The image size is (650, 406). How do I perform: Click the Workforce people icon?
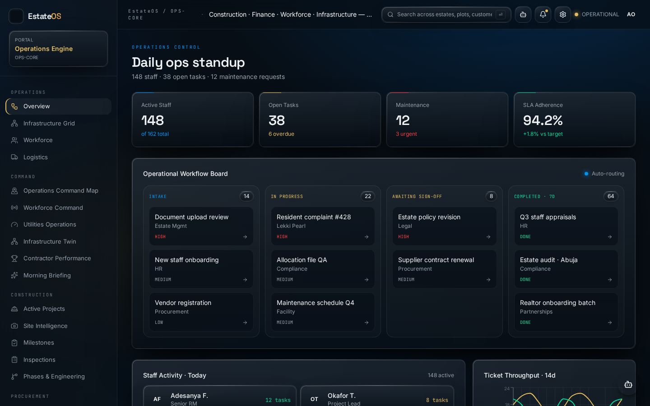14,140
